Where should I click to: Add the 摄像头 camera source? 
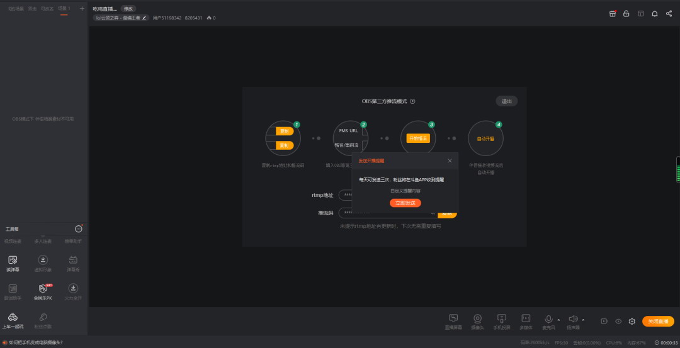coord(477,322)
